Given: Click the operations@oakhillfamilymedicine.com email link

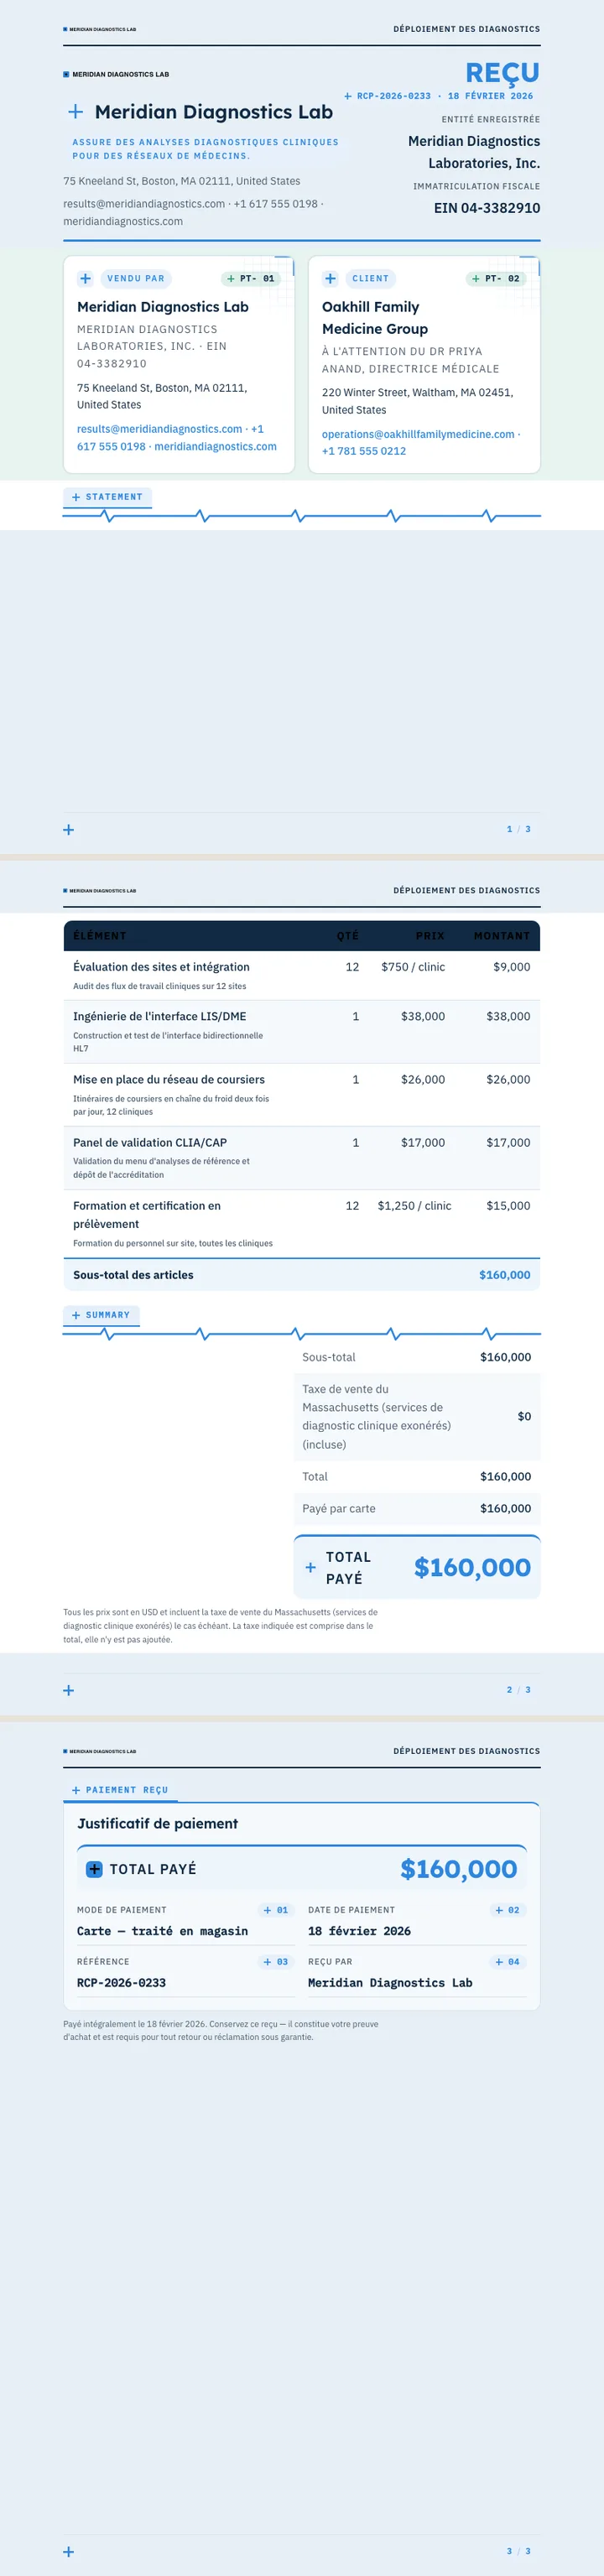Looking at the screenshot, I should pyautogui.click(x=418, y=434).
